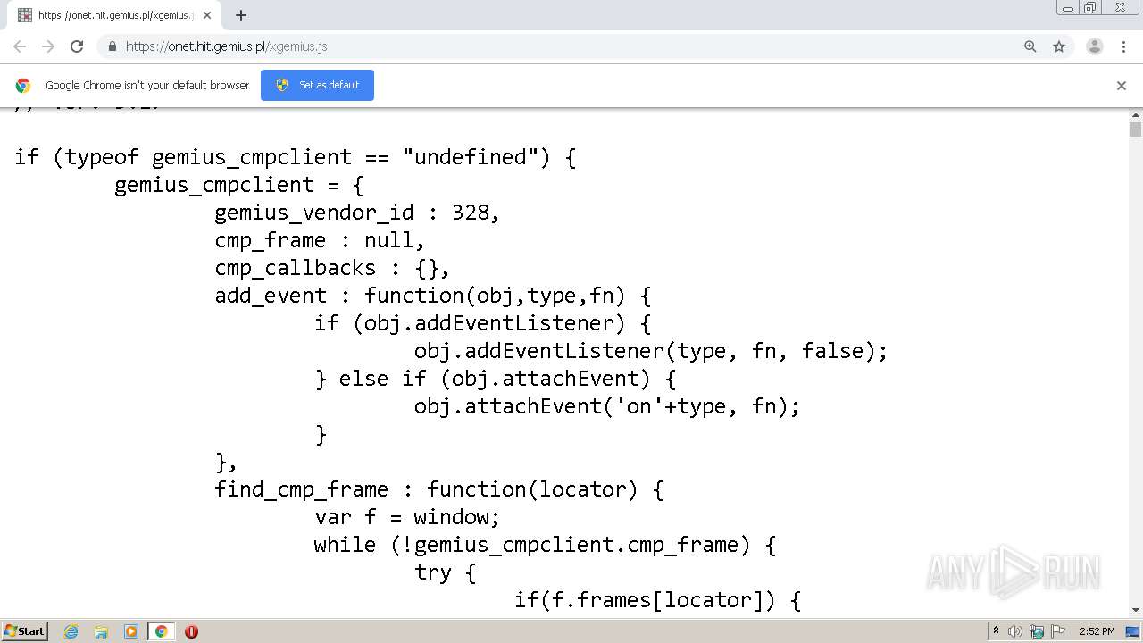Image resolution: width=1143 pixels, height=643 pixels.
Task: Click 'if(f.frames[locator]) {' line
Action: (657, 600)
